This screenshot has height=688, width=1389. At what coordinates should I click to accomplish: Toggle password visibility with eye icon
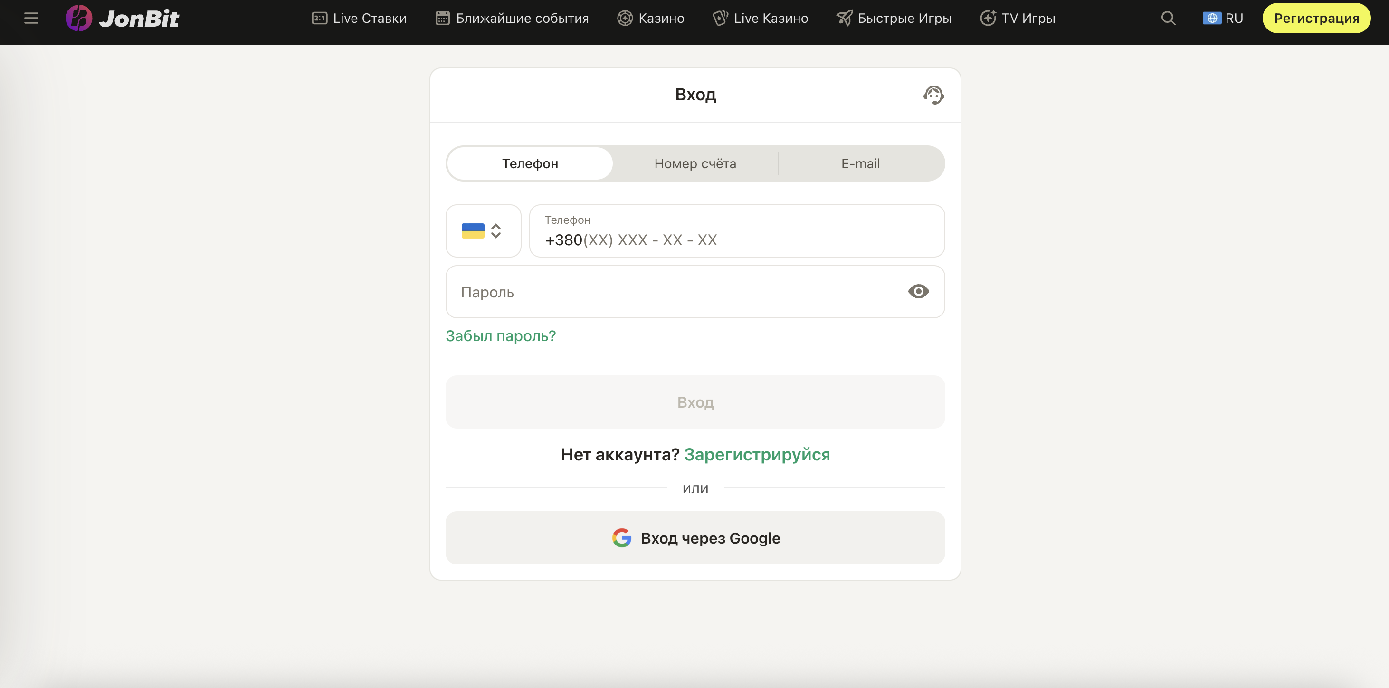click(x=918, y=291)
